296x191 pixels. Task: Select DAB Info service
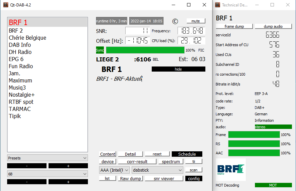pos(48,45)
